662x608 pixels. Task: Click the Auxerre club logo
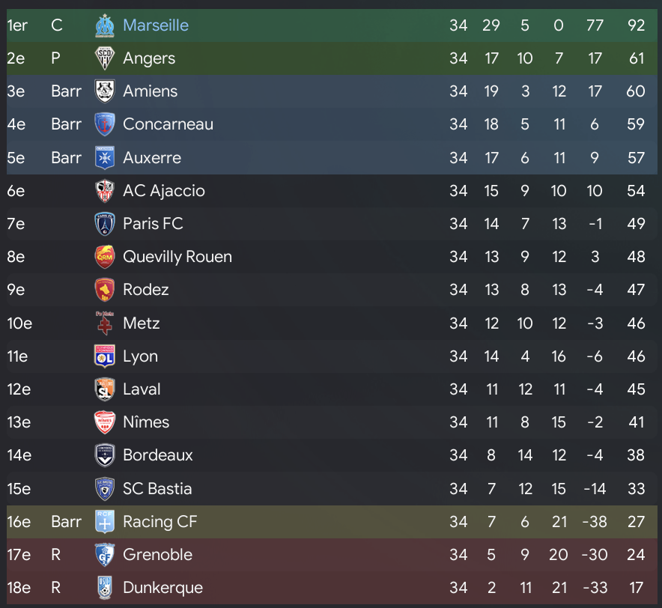tap(104, 158)
